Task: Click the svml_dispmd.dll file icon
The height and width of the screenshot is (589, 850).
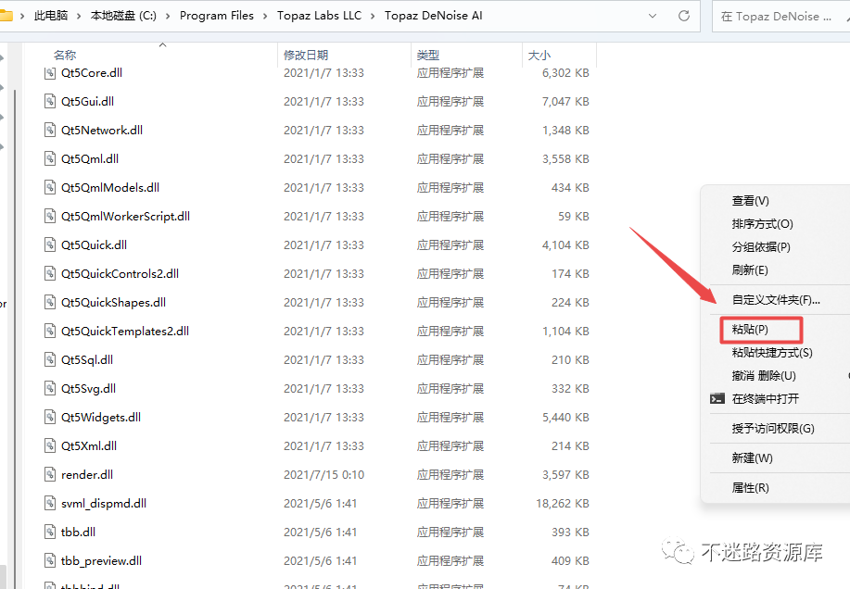Action: point(50,503)
